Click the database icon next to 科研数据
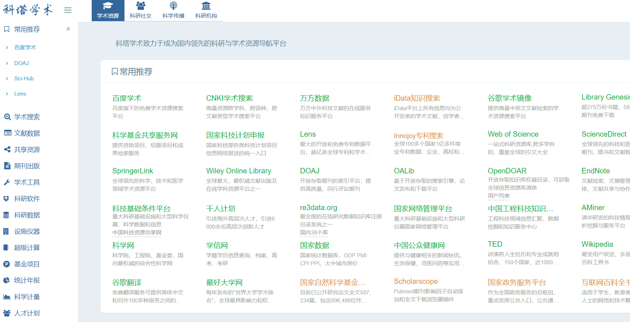Viewport: 630px width, 322px height. (6, 215)
